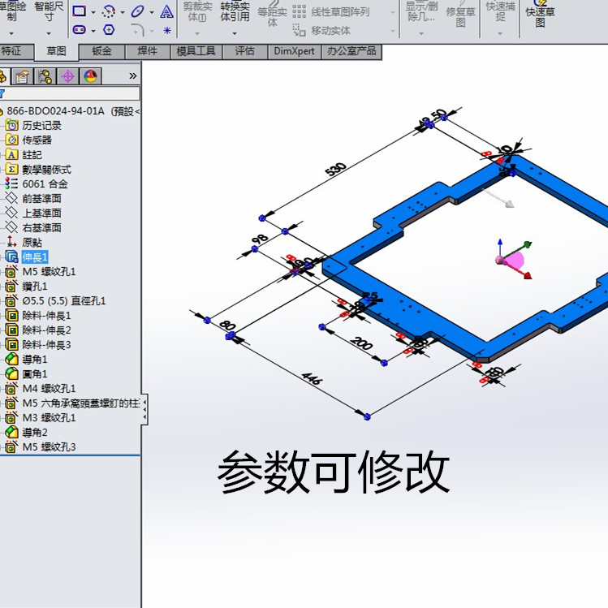Image resolution: width=608 pixels, height=608 pixels.
Task: Pick the arc sketch tool
Action: pyautogui.click(x=109, y=11)
